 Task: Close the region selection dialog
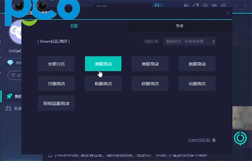(227, 13)
